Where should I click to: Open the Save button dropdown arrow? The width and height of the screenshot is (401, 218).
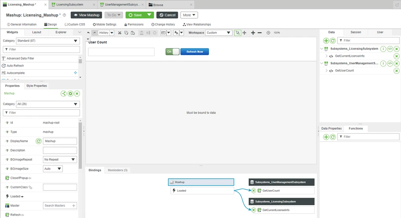[149, 15]
